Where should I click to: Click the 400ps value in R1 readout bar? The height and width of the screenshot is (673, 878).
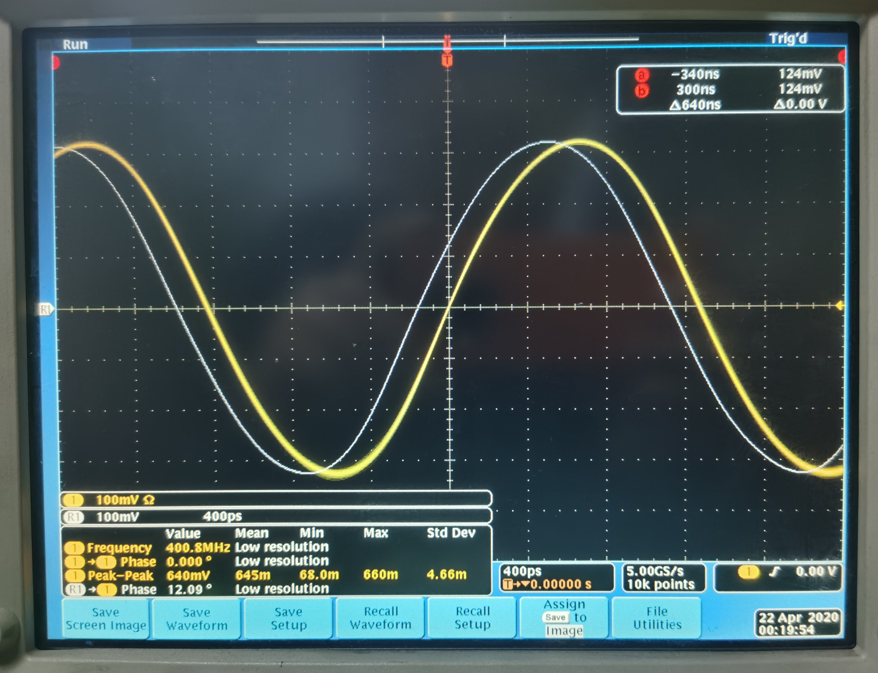(x=222, y=516)
